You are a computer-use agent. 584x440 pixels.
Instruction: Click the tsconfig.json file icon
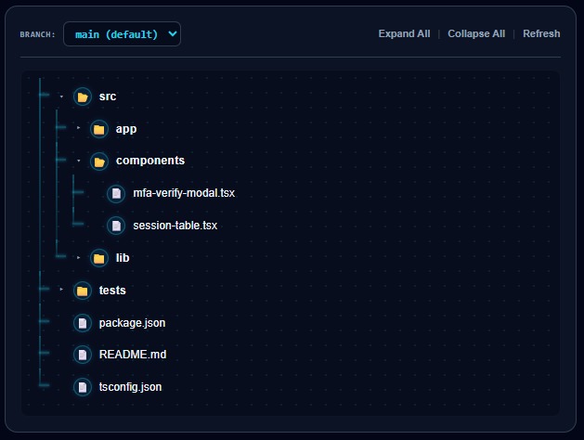click(x=83, y=387)
